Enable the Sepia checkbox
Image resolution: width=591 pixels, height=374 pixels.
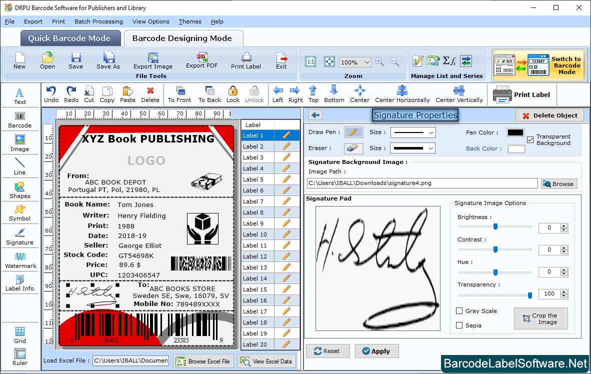(459, 325)
